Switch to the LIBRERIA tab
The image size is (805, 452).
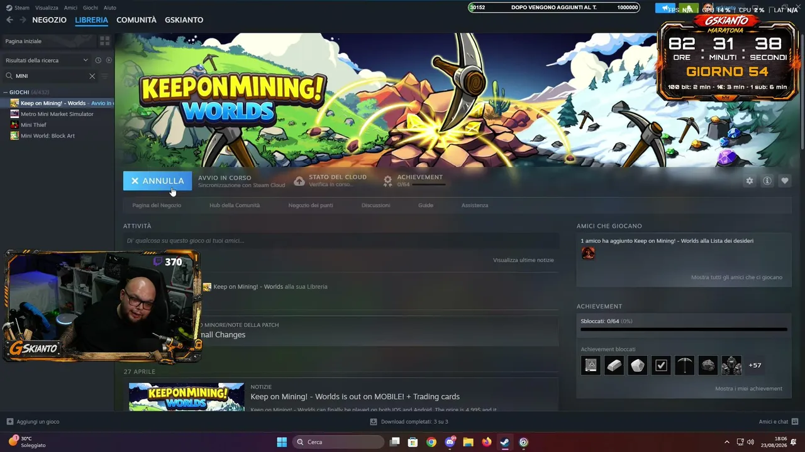(91, 20)
